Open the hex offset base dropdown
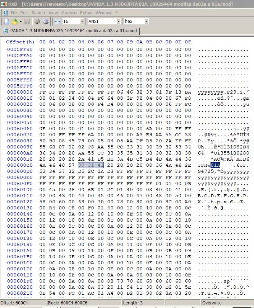Viewport: 254px width, 308px height. tap(147, 22)
